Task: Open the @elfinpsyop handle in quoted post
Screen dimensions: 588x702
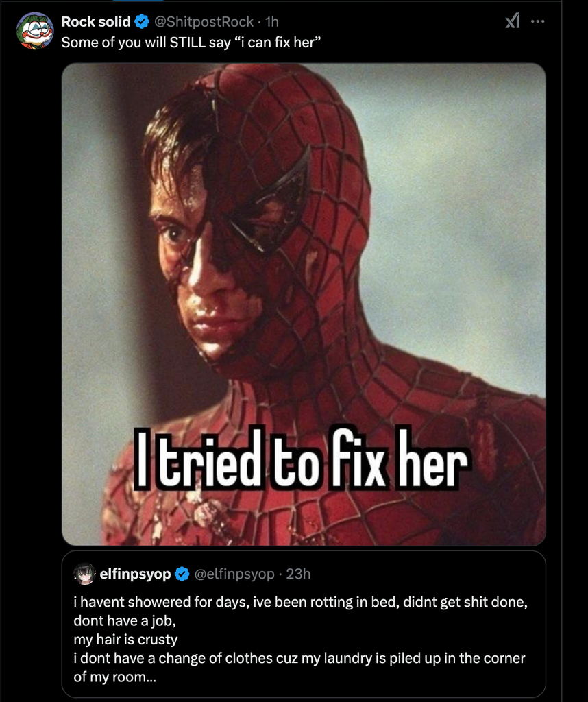Action: [x=234, y=574]
